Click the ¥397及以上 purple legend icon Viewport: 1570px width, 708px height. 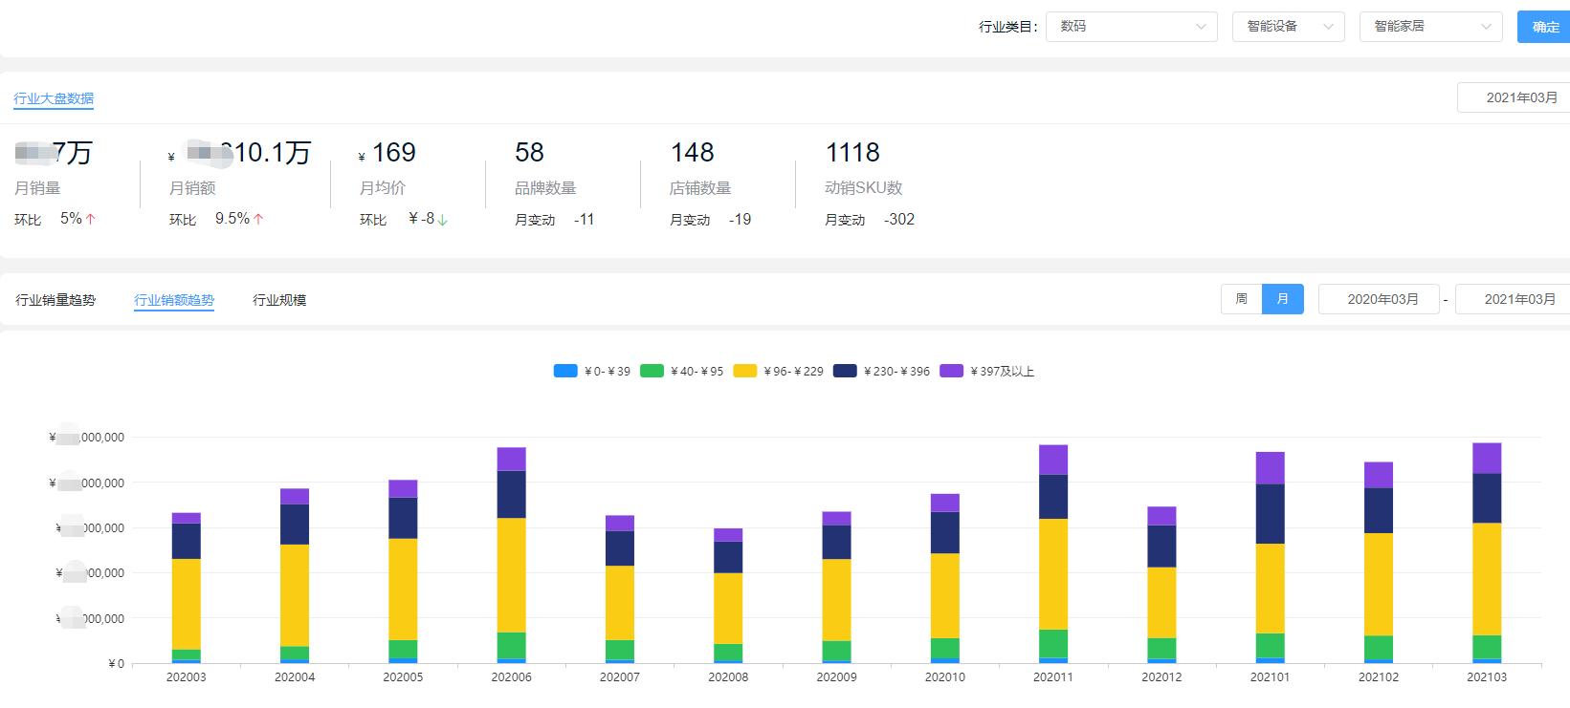[x=951, y=371]
